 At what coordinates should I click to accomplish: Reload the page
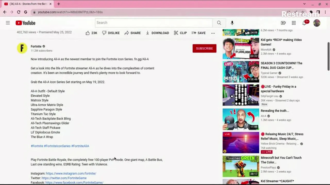19,12
